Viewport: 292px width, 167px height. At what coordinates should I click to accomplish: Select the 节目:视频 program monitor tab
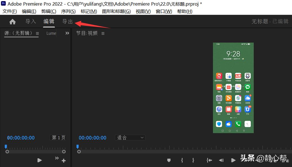point(87,33)
